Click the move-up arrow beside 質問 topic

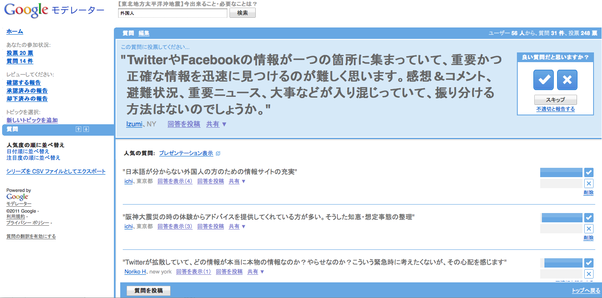78,129
